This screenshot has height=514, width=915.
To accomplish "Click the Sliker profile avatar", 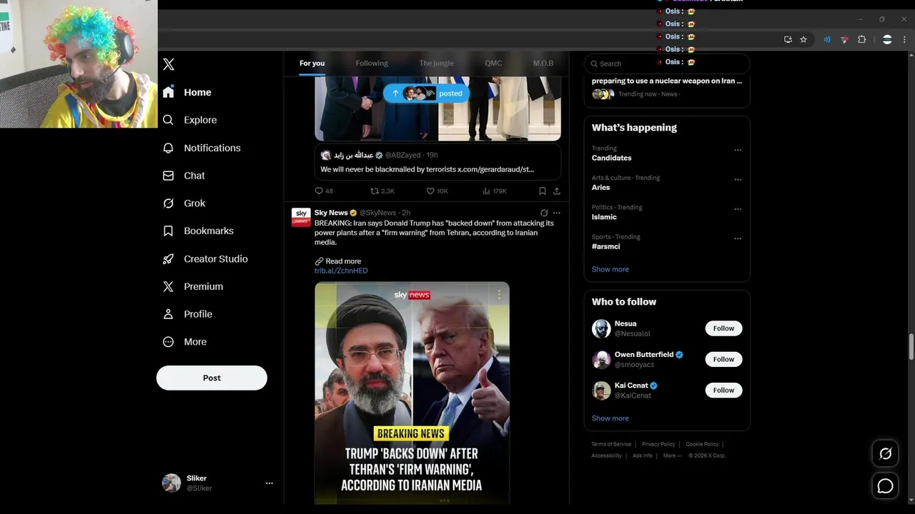I will [x=172, y=483].
